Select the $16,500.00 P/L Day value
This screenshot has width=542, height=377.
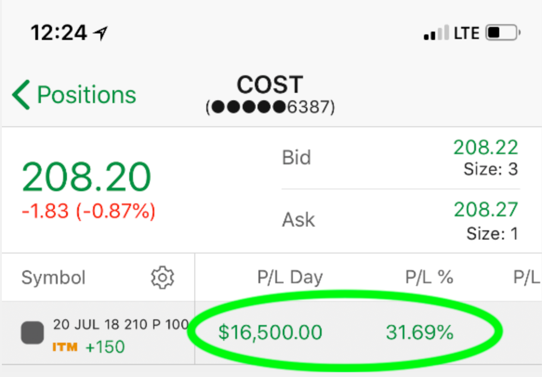point(271,332)
